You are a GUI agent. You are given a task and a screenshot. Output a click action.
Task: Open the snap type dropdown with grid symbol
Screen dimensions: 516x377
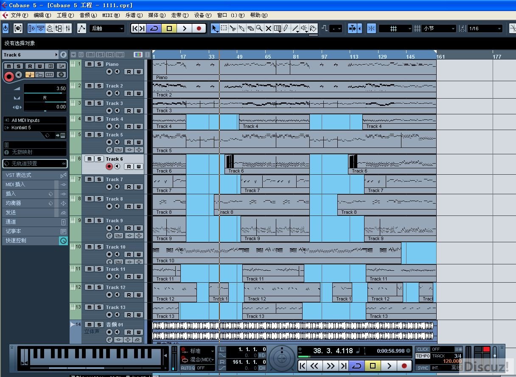tap(395, 28)
